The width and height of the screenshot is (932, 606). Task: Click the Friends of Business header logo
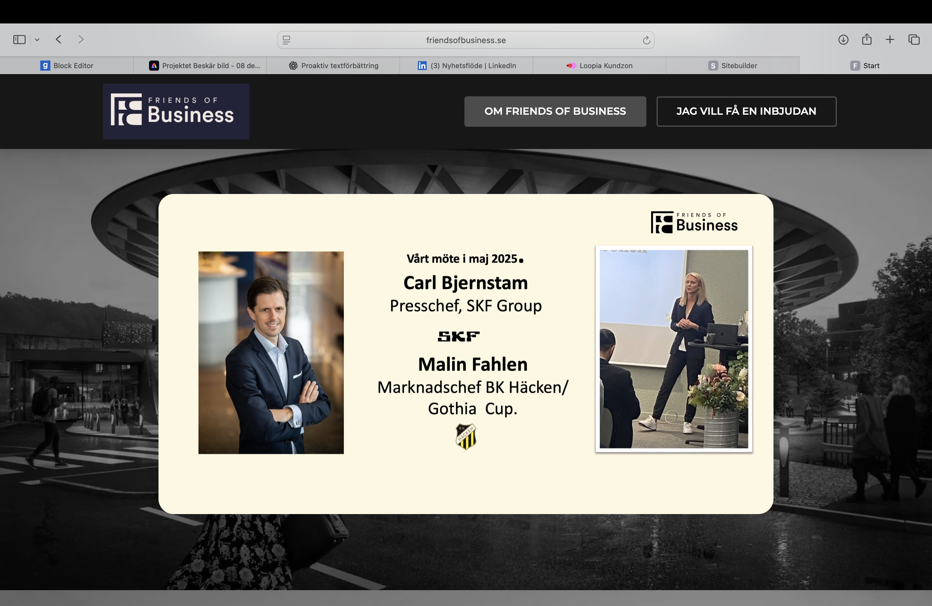pyautogui.click(x=176, y=111)
